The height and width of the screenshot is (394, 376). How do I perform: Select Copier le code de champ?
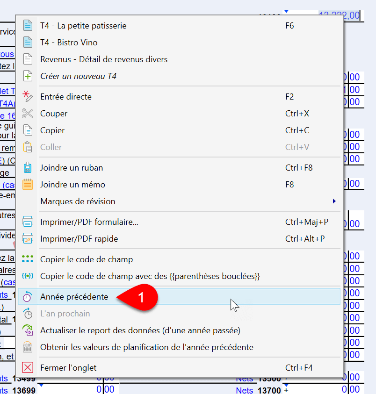pos(179,259)
